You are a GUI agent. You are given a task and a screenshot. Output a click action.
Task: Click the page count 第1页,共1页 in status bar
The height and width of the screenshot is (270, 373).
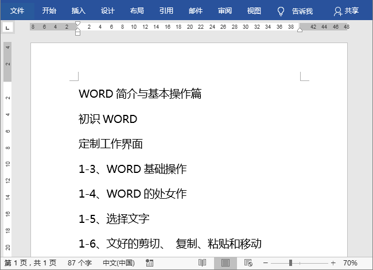pos(30,263)
